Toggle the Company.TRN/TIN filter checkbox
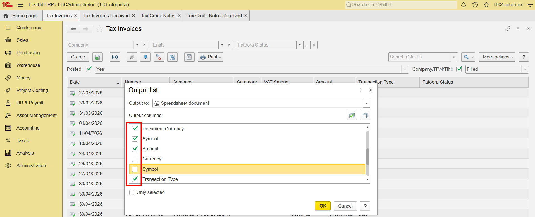The height and width of the screenshot is (217, 535). tap(459, 69)
